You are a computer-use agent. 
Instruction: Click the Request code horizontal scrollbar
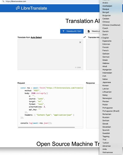click(47, 127)
